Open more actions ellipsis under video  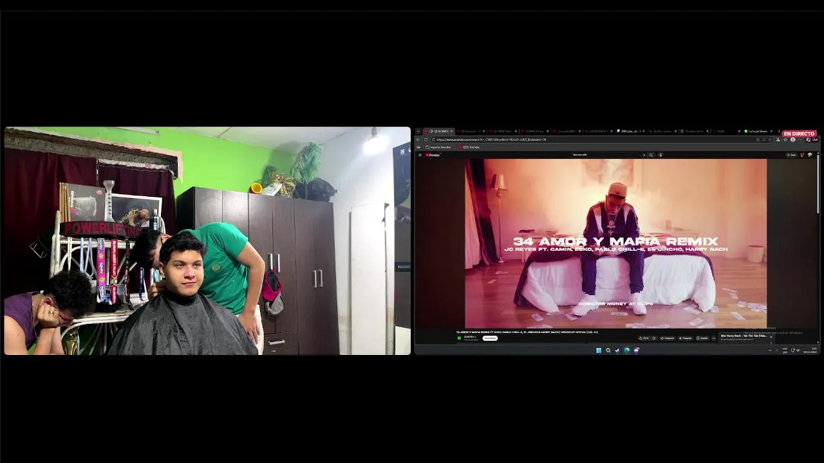tap(713, 338)
